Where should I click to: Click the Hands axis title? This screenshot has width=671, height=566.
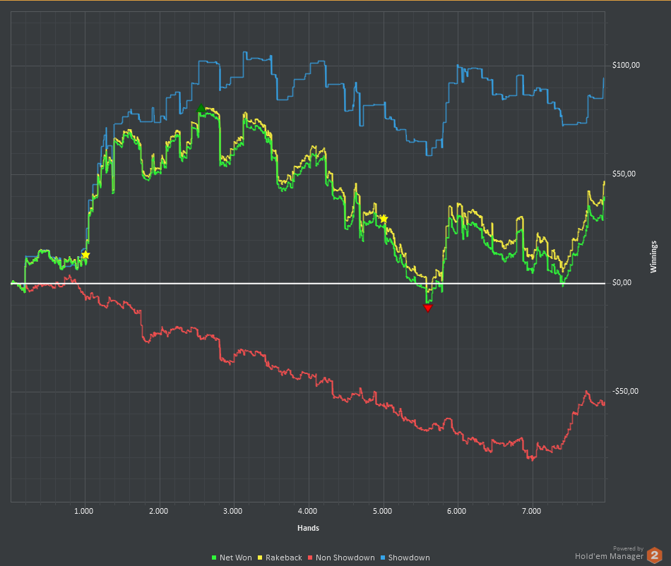point(307,528)
